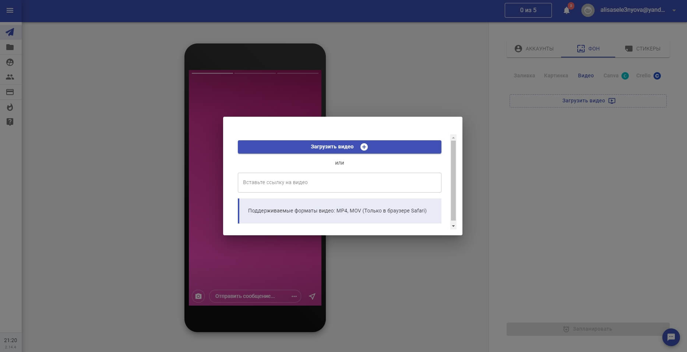Image resolution: width=687 pixels, height=352 pixels.
Task: Click the flame icon in sidebar
Action: click(x=10, y=107)
